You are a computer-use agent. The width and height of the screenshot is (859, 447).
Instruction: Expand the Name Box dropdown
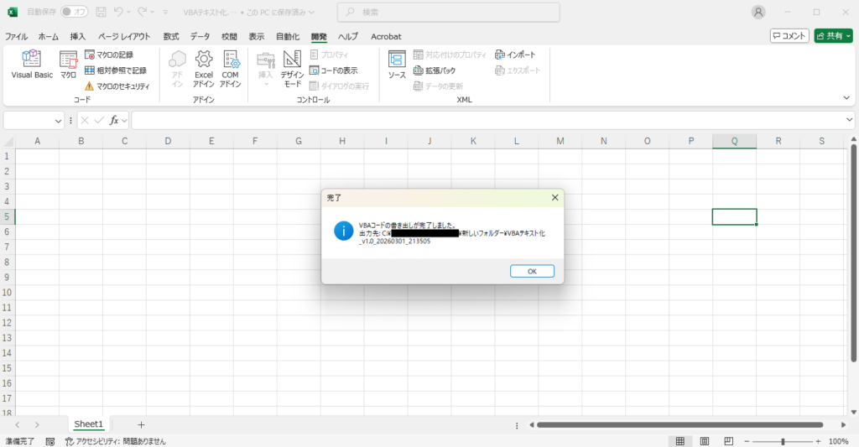tap(58, 121)
